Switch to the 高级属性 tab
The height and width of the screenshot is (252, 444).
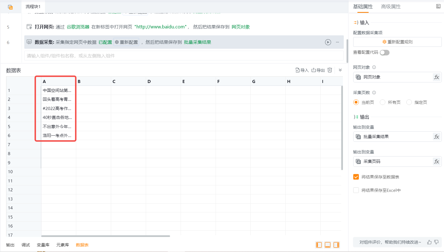[391, 7]
